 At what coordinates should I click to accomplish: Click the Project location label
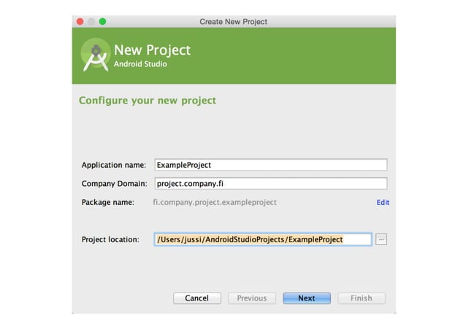tap(110, 239)
